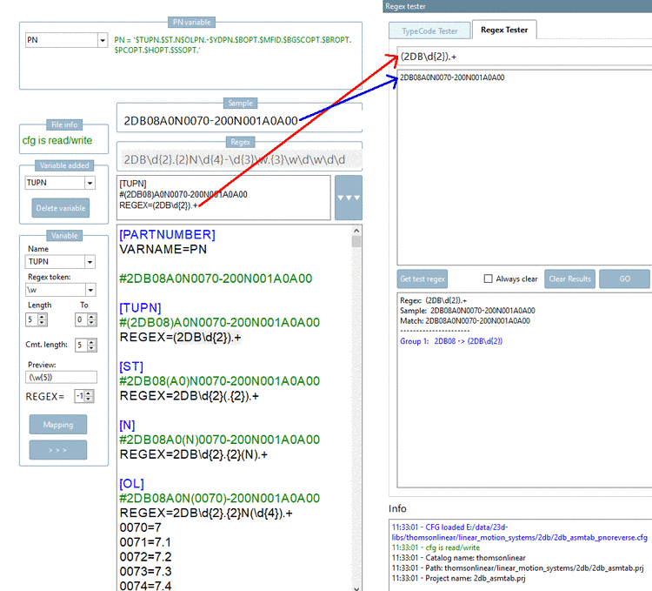The image size is (652, 591).
Task: Click the [PARTNUMBER] section header
Action: tap(167, 235)
